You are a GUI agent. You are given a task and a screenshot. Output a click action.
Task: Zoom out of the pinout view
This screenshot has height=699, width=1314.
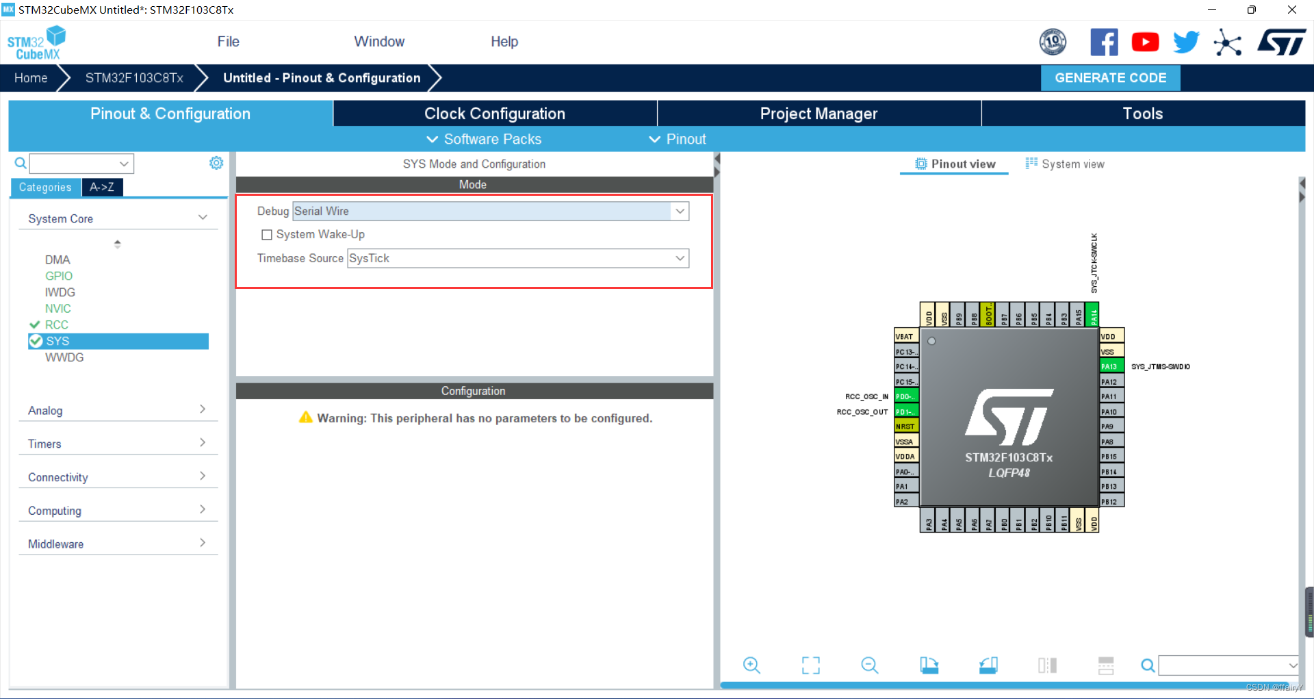click(870, 665)
